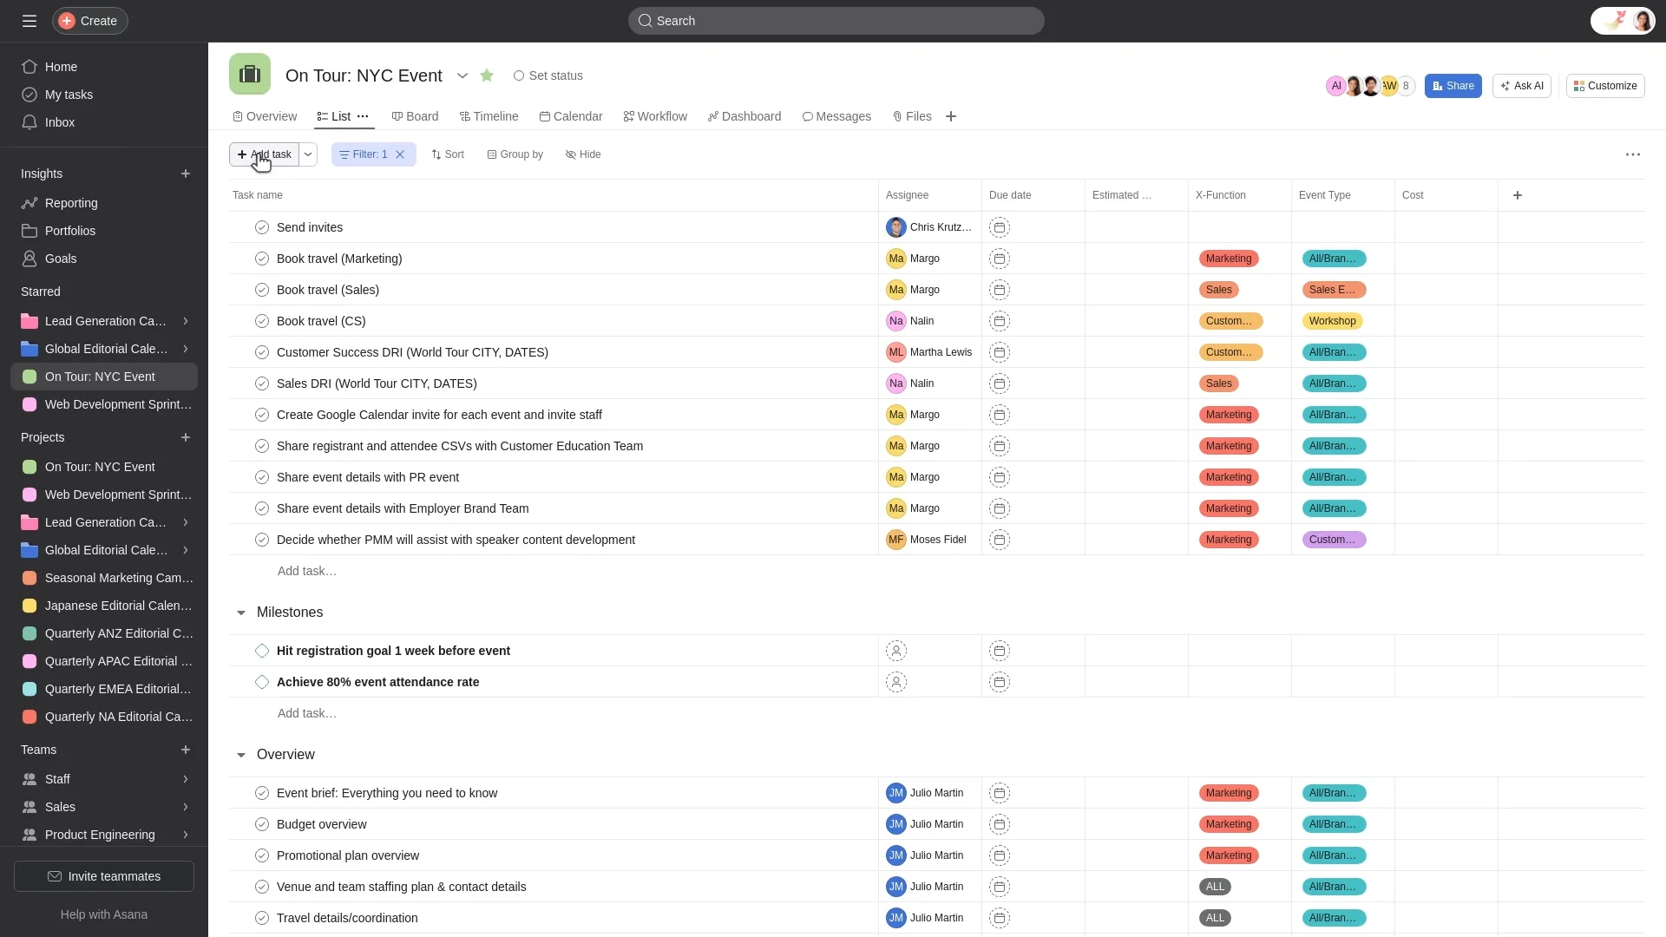The width and height of the screenshot is (1666, 937).
Task: Click Invite teammates
Action: pyautogui.click(x=103, y=875)
